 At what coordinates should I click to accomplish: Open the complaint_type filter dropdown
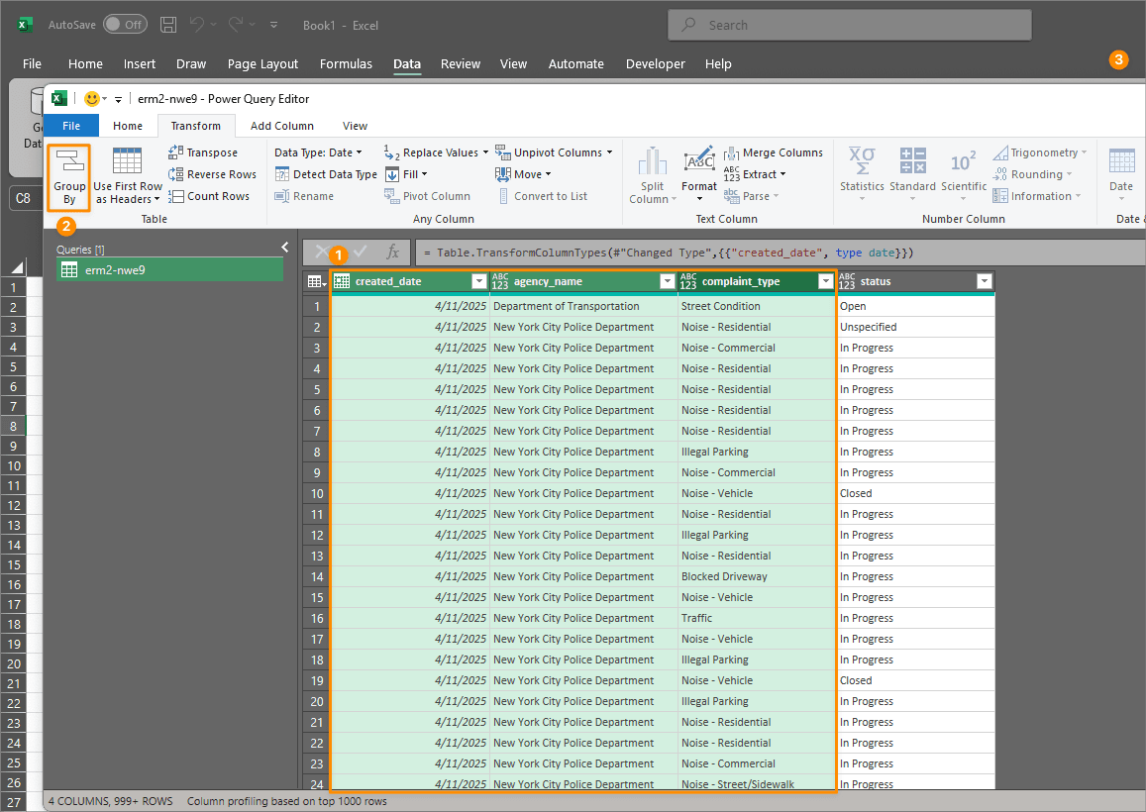tap(826, 281)
